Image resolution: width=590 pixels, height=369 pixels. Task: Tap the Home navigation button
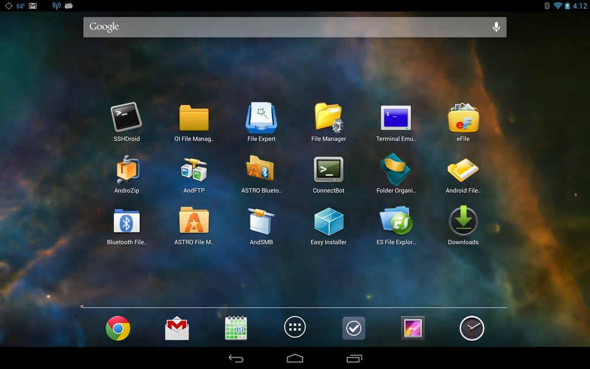(x=295, y=359)
